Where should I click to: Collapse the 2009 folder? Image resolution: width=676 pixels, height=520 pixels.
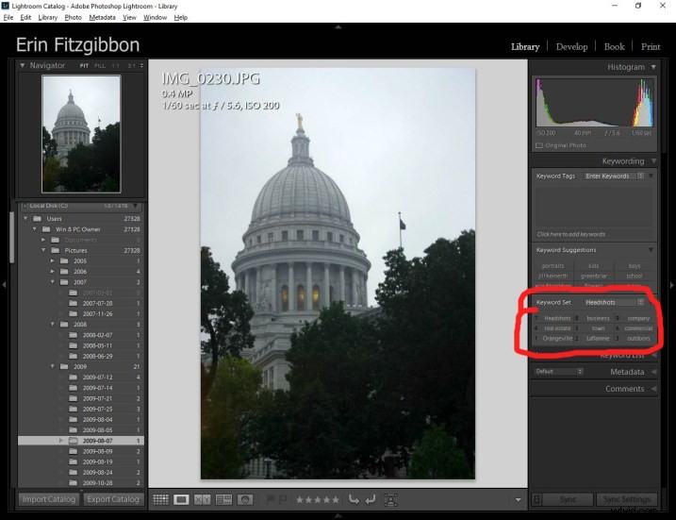(53, 366)
